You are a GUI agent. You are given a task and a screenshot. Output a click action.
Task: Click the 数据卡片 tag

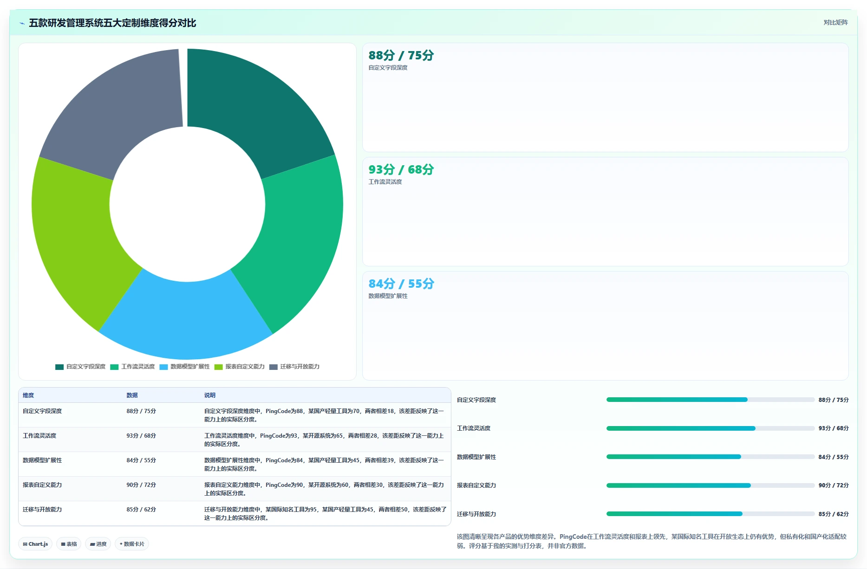(x=132, y=544)
